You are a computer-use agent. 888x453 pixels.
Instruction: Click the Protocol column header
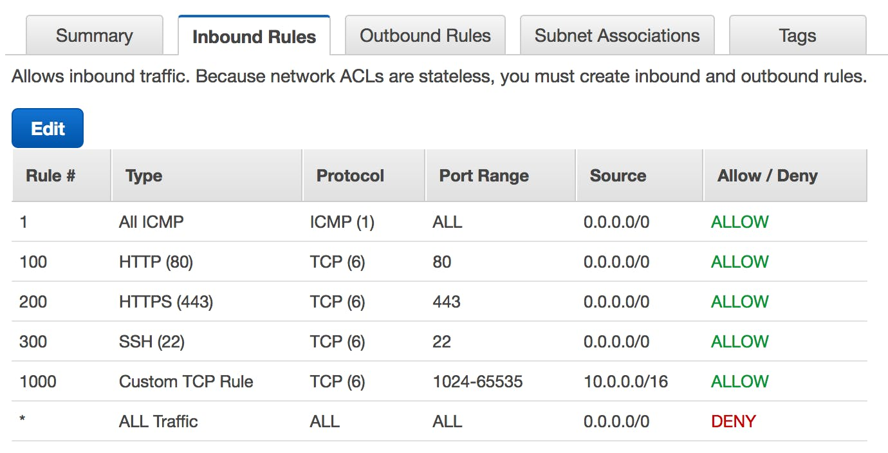[350, 176]
